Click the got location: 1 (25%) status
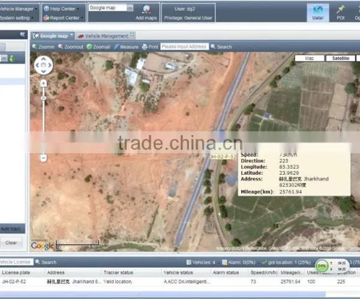 pyautogui.click(x=286, y=262)
